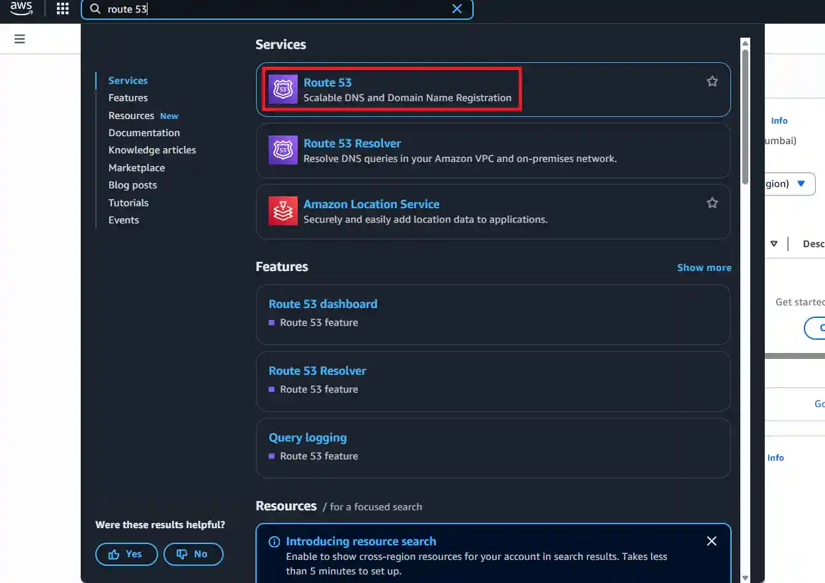Click inside the 'route 53' search field
Screen dimensions: 825x583
click(277, 9)
